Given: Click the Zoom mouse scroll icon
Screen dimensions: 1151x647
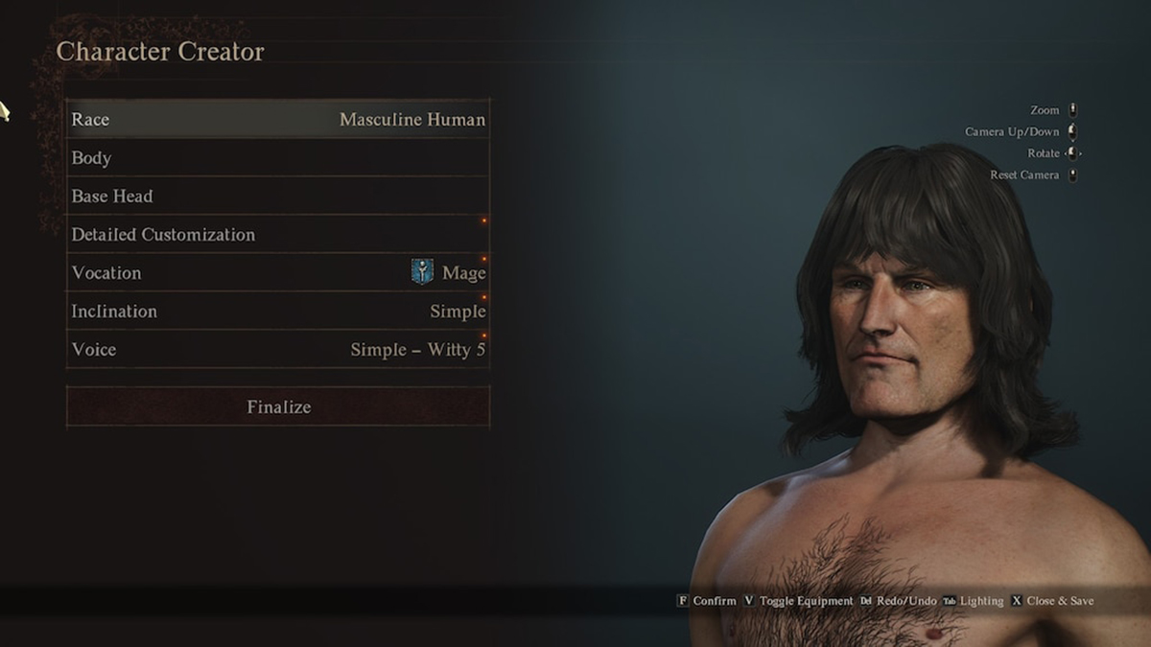Looking at the screenshot, I should [x=1072, y=111].
